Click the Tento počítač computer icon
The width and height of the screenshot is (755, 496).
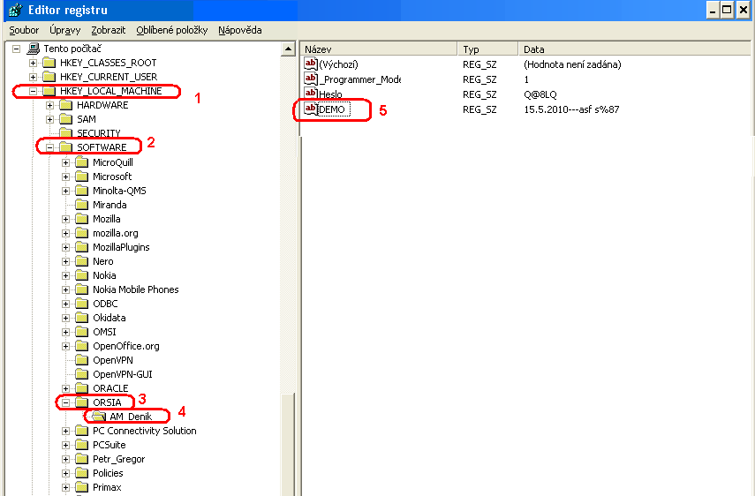[34, 49]
